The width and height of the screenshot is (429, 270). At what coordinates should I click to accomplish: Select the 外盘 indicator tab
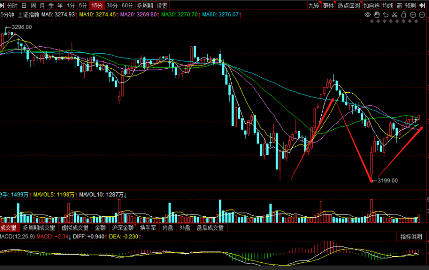[x=185, y=228]
